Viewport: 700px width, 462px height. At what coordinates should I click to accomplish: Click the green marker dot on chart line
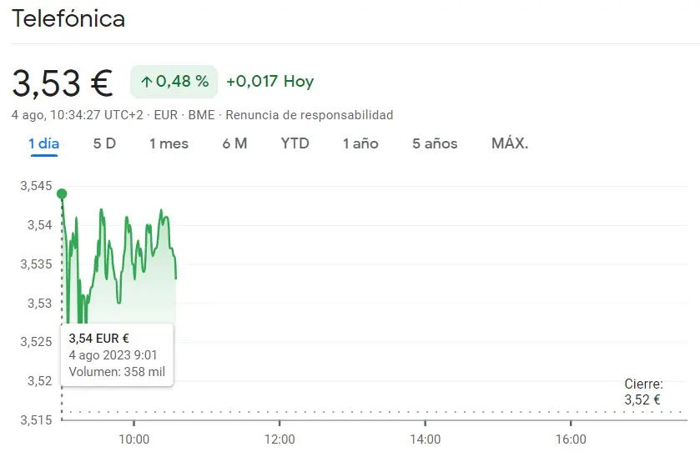[x=62, y=193]
